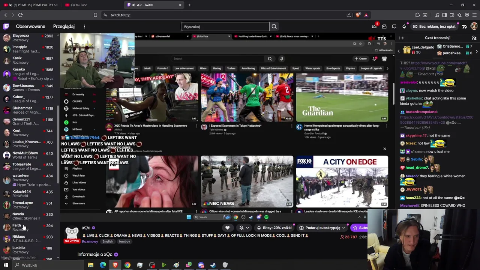The image size is (480, 270).
Task: Open Brave media playlist music icon
Action: point(437,15)
